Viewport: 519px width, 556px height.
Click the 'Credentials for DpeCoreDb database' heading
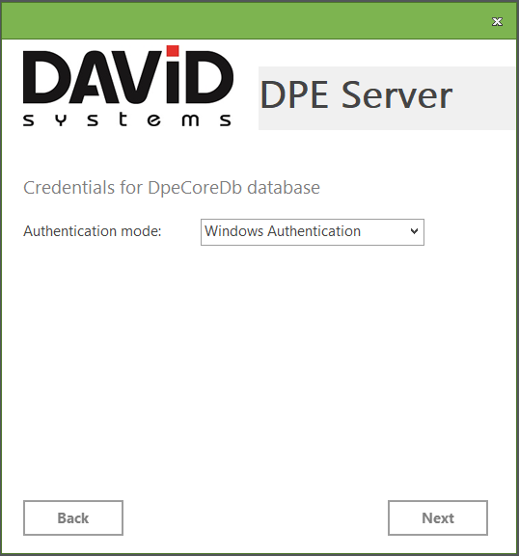pos(172,188)
